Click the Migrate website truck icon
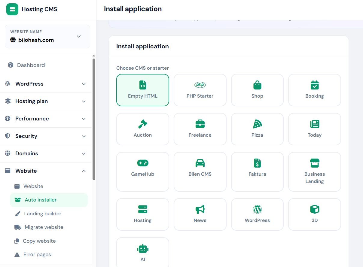 18,227
